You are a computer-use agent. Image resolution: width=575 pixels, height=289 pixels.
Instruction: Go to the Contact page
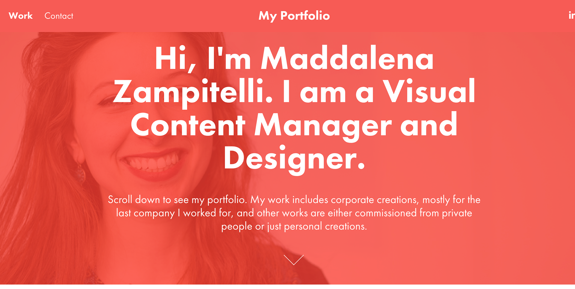pos(59,16)
